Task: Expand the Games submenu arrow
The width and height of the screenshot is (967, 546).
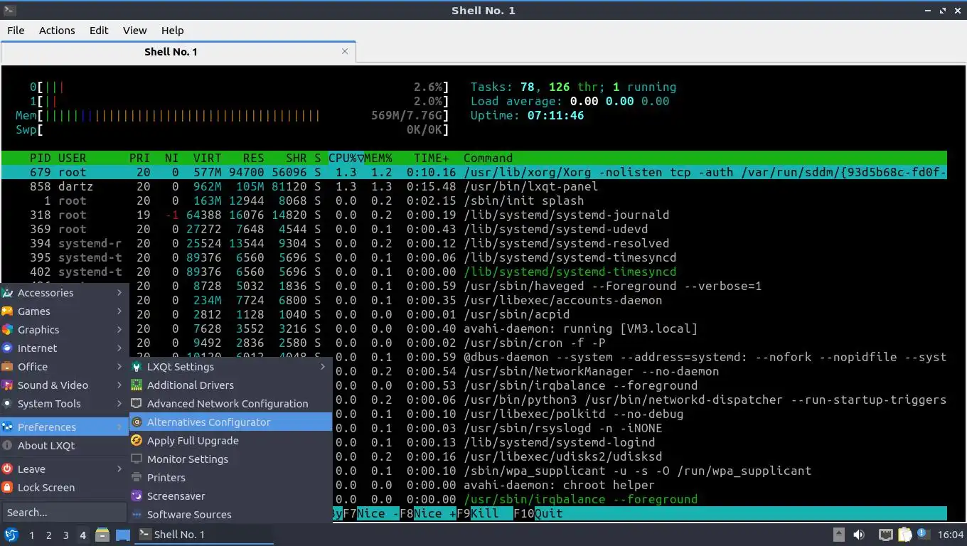Action: (119, 311)
